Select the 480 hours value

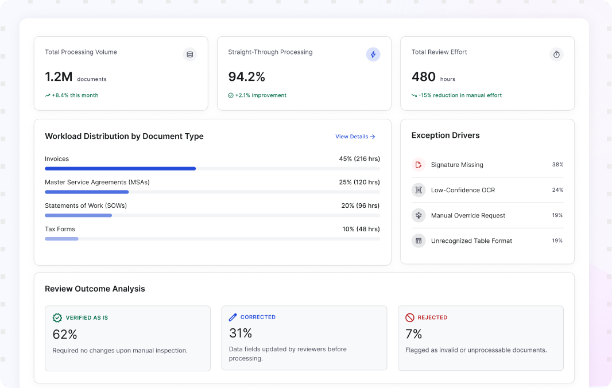[433, 77]
